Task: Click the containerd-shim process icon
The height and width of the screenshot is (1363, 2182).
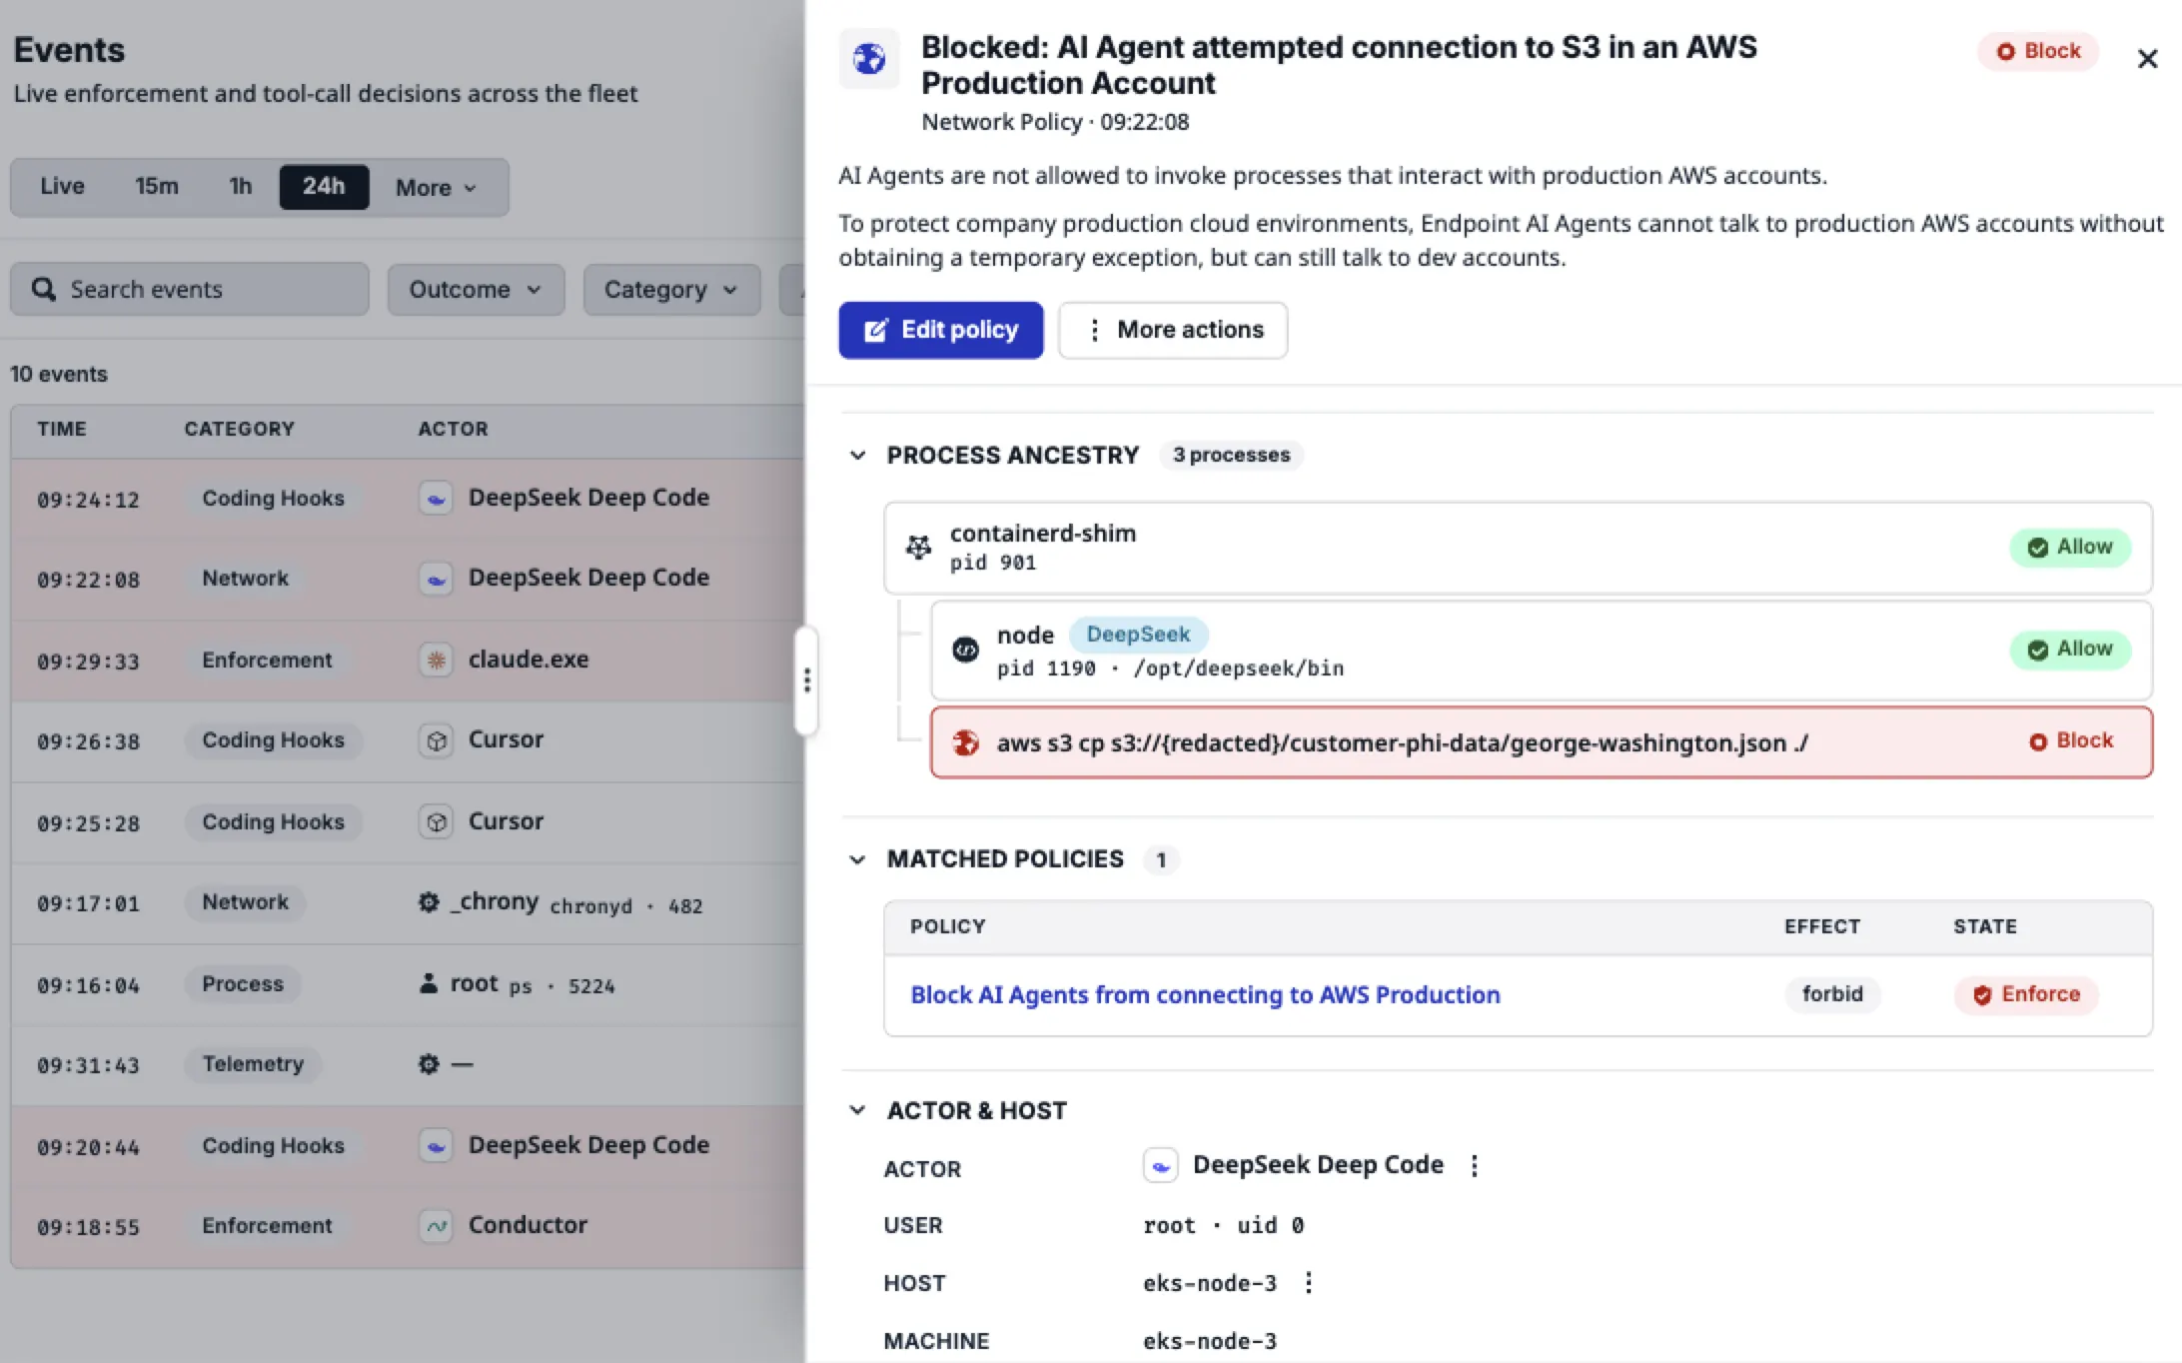Action: [918, 547]
